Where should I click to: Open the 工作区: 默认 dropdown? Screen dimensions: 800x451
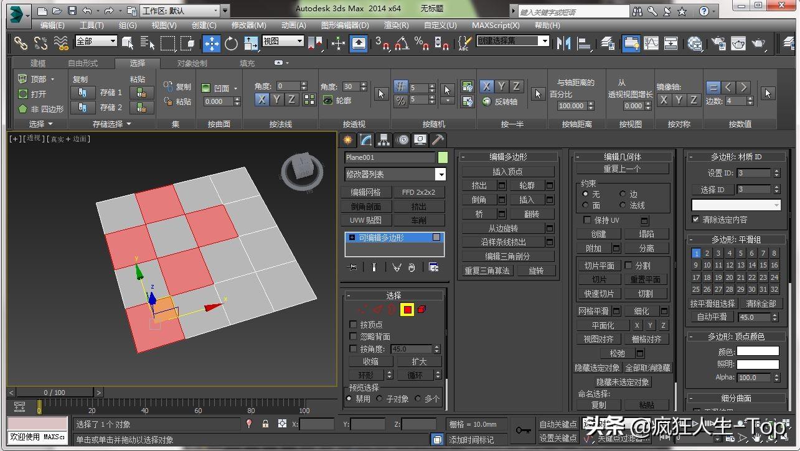pos(180,11)
